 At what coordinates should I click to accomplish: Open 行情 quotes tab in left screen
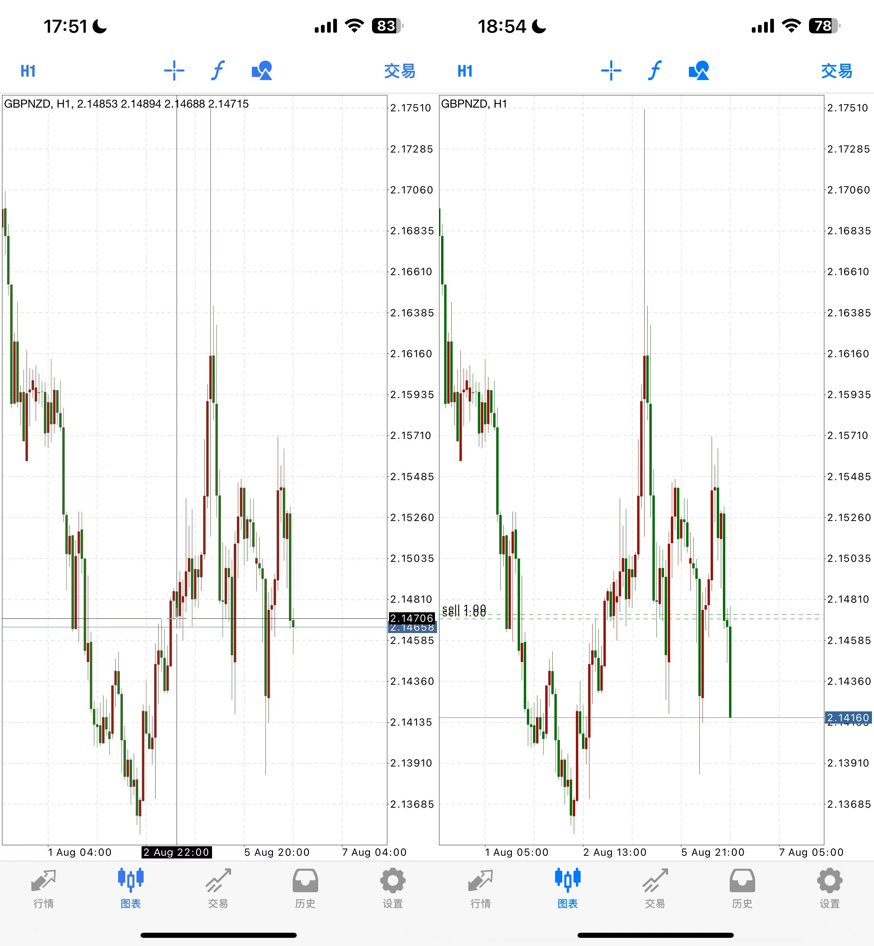44,888
